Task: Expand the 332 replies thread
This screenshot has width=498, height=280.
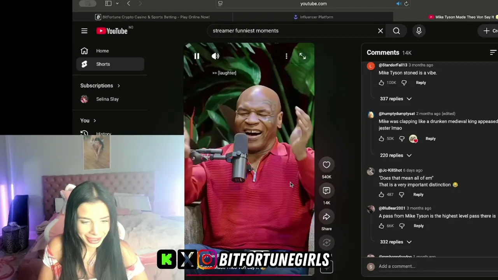Action: (x=395, y=242)
